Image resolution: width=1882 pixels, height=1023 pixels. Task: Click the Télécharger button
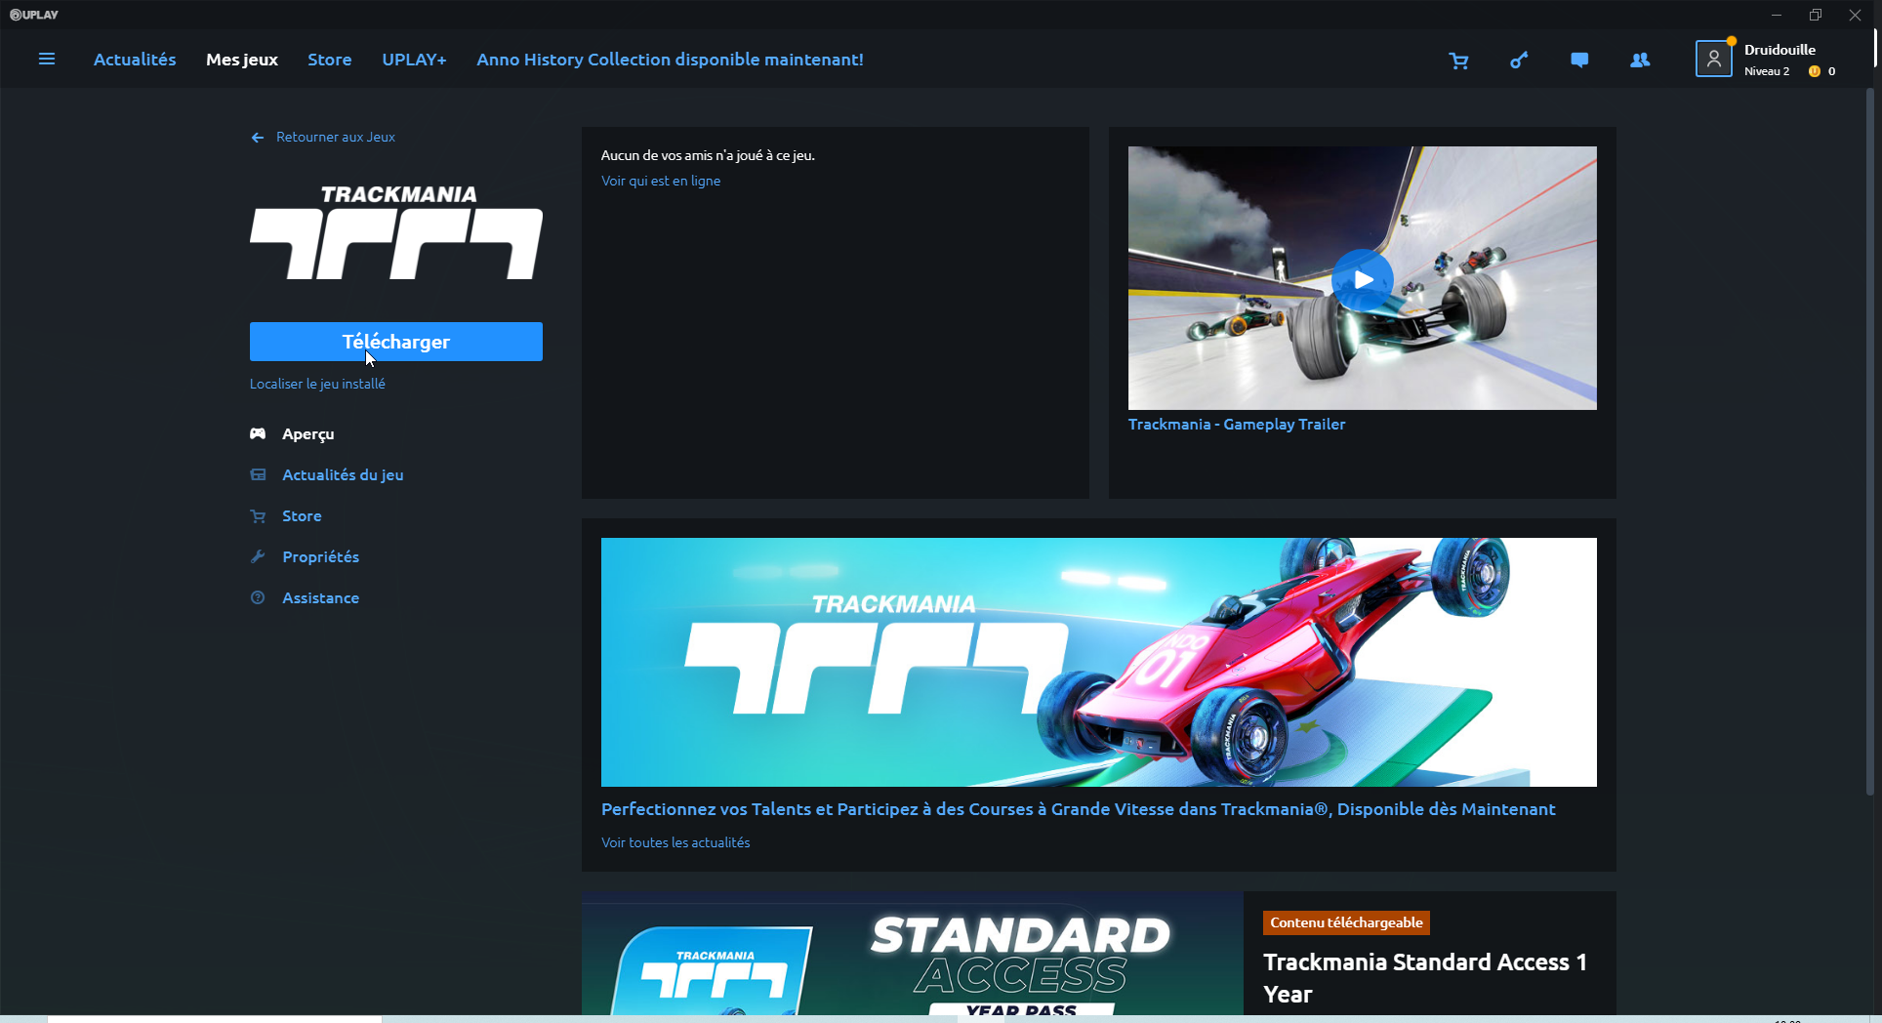(395, 342)
